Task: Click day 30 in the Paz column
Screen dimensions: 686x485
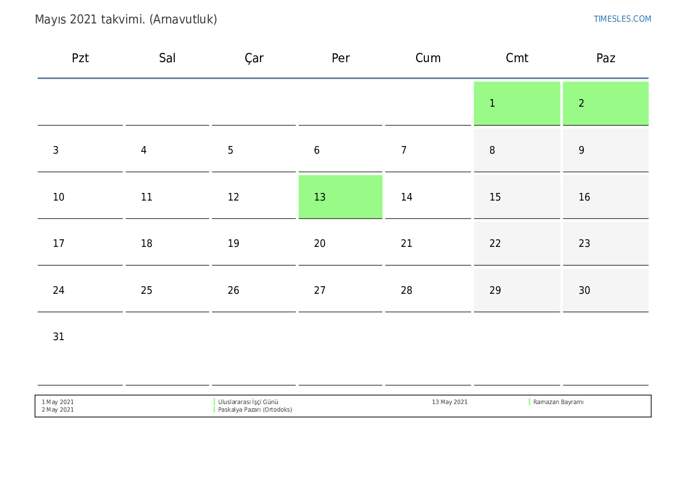Action: click(x=584, y=290)
